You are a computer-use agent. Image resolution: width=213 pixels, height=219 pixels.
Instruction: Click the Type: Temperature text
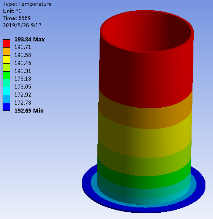pyautogui.click(x=27, y=4)
